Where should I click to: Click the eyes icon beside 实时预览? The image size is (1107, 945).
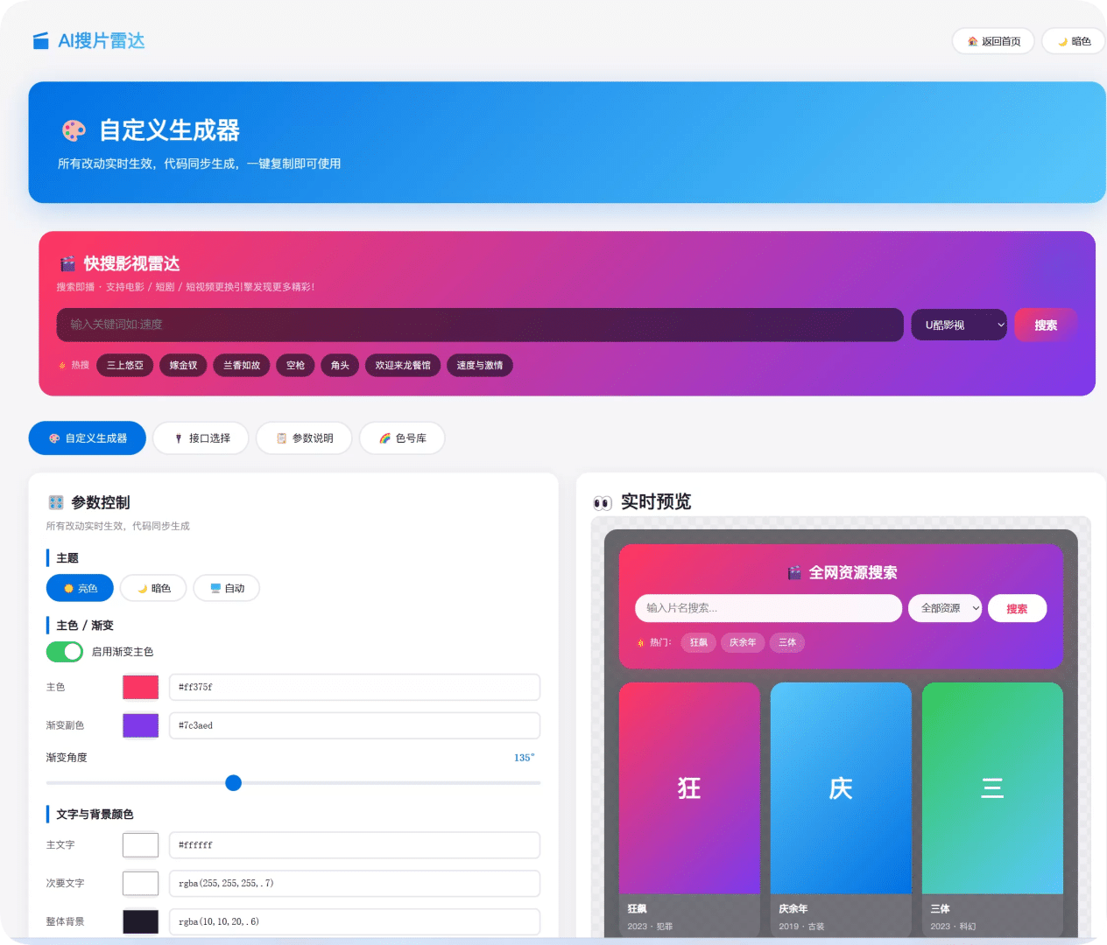[603, 502]
